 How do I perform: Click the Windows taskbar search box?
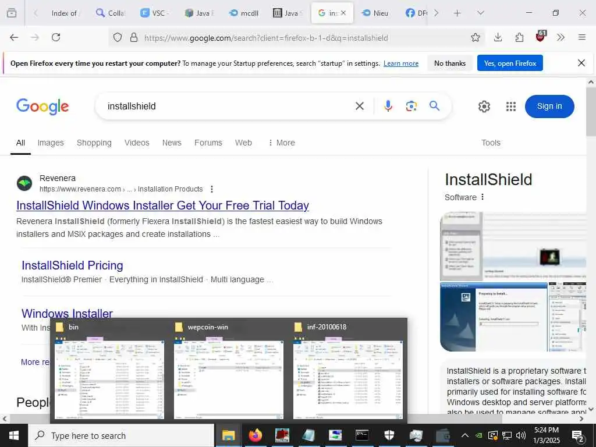[x=121, y=435]
